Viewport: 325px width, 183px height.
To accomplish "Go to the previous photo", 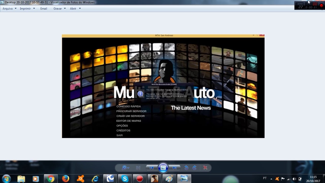I will pos(152,168).
